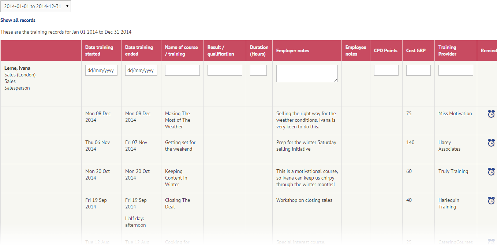Viewport: 497px width, 245px height.
Task: Click the CPD Points column header
Action: coord(386,50)
